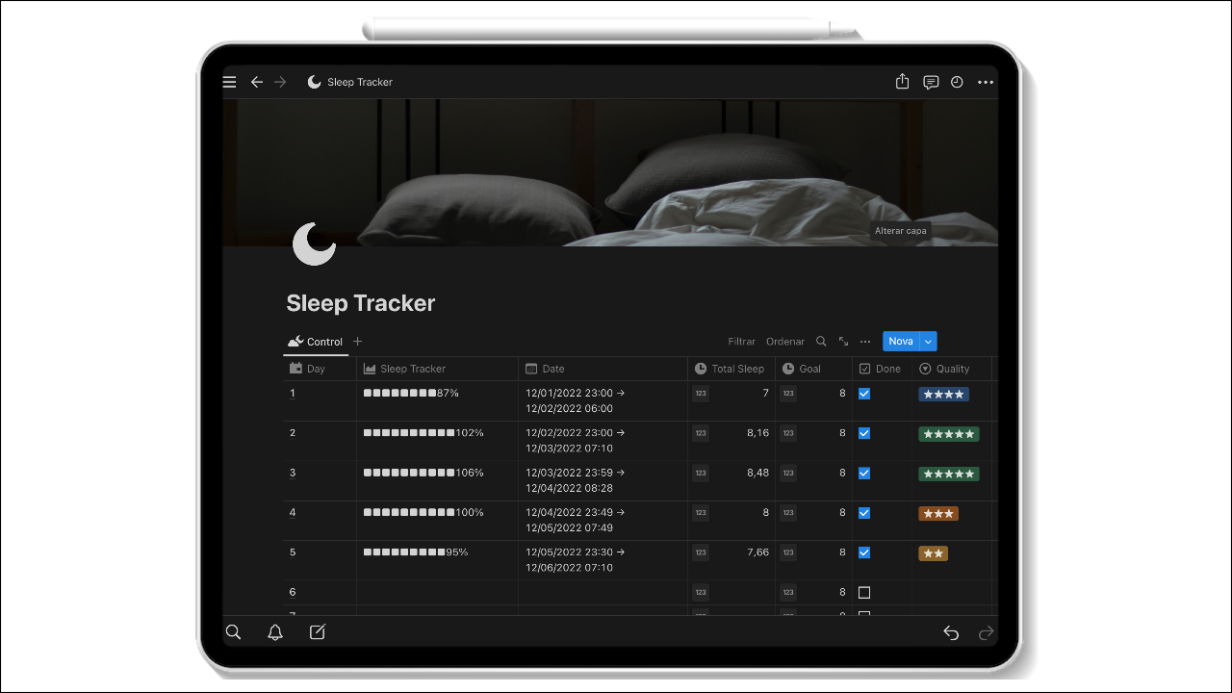
Task: Open the table options ellipsis menu
Action: tap(865, 341)
